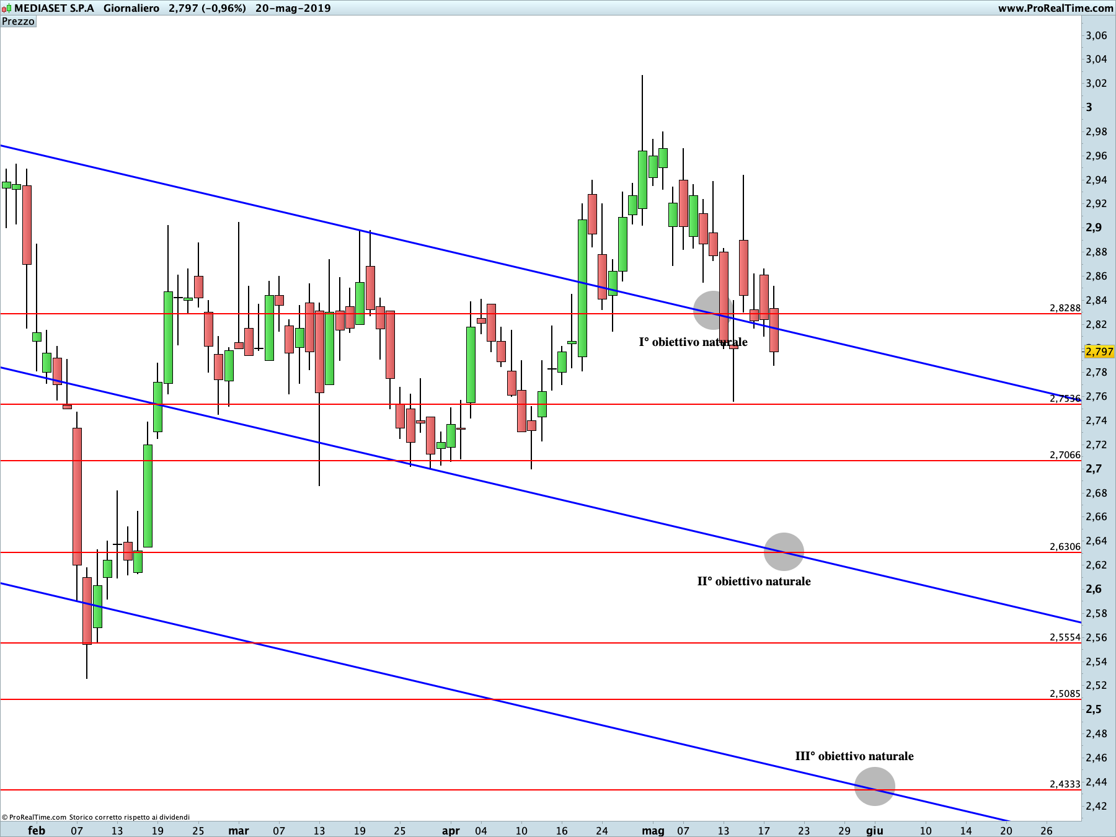Viewport: 1116px width, 837px height.
Task: Click the mag month label on time axis
Action: point(653,830)
